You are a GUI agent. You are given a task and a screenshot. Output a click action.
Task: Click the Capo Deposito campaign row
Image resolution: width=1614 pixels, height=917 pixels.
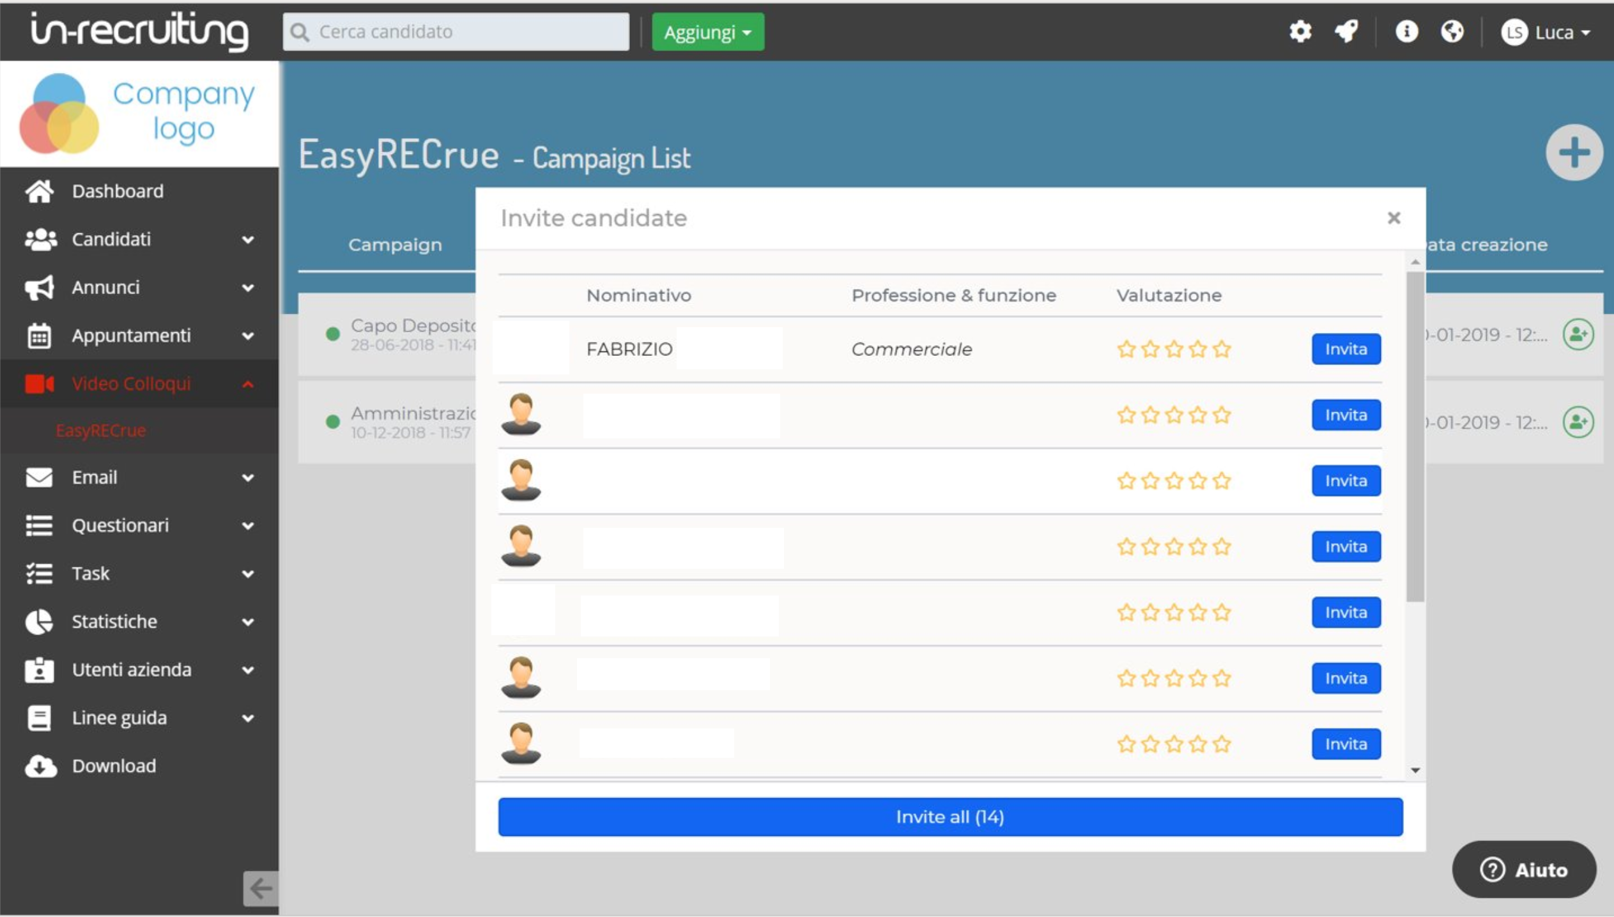point(388,334)
